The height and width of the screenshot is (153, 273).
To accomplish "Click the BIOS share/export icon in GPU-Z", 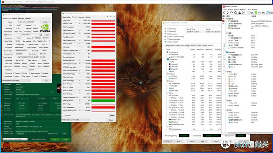I will pyautogui.click(x=41, y=35).
